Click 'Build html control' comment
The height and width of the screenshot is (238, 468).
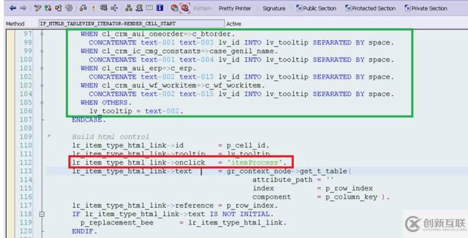[110, 137]
